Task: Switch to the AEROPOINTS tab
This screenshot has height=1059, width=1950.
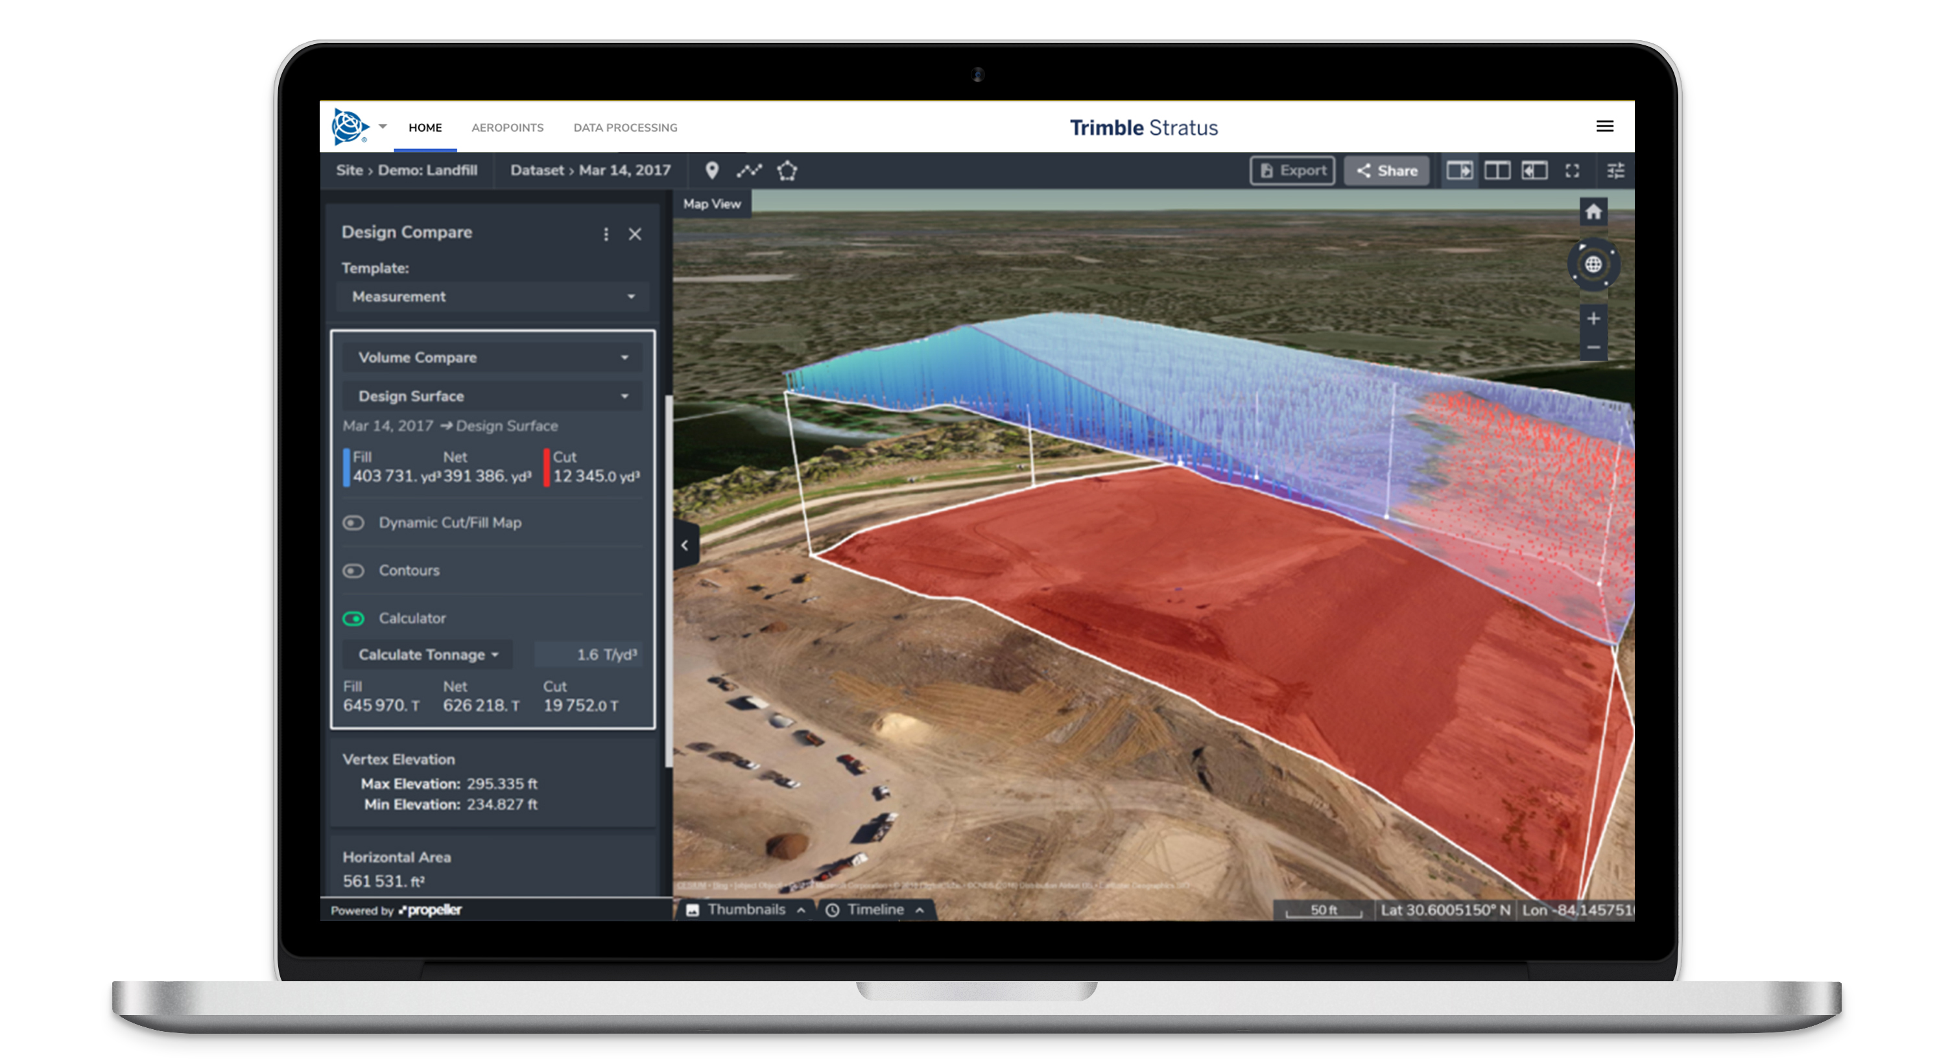Action: pos(507,128)
